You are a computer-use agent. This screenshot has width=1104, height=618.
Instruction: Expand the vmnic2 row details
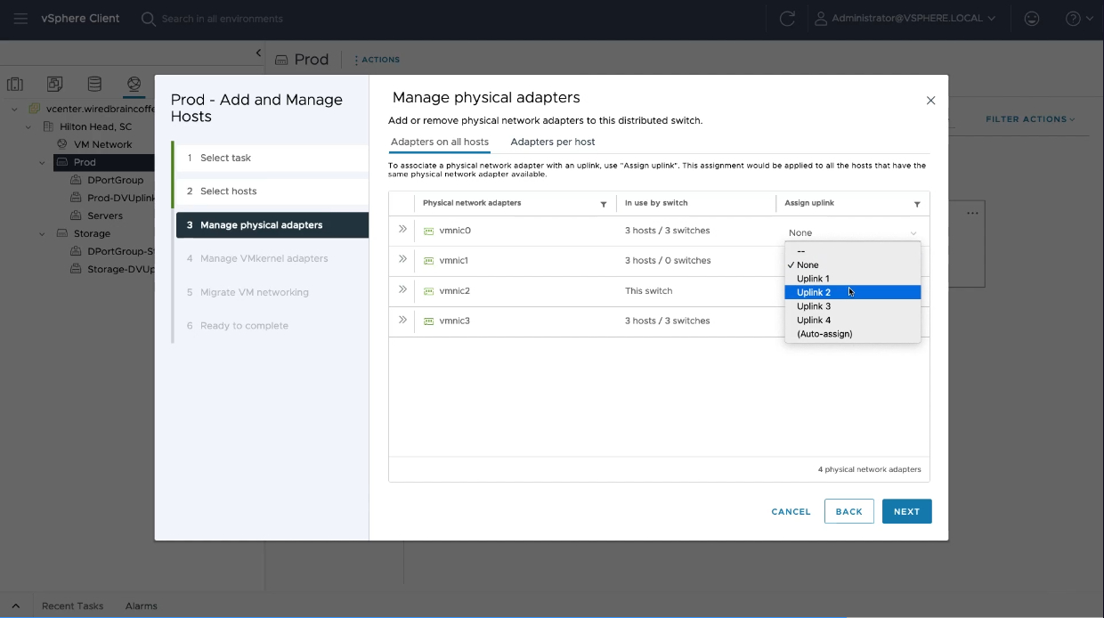[x=402, y=290]
